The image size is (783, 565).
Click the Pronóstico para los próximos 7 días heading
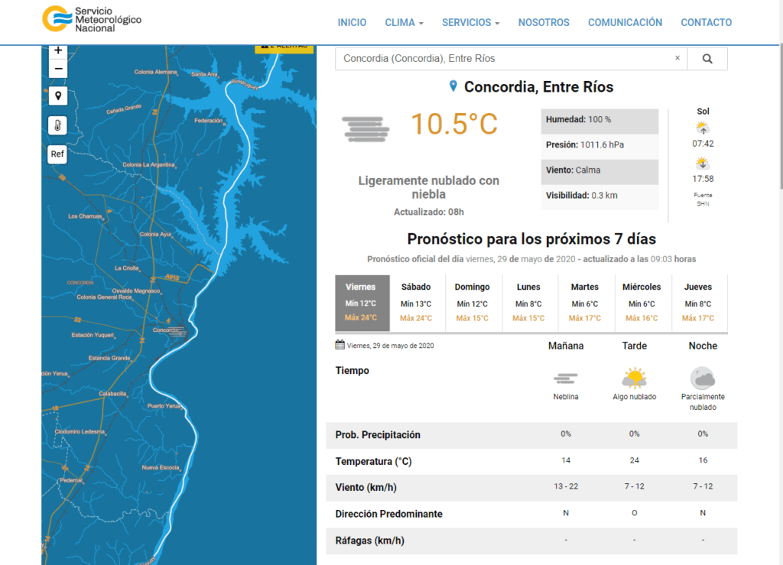coord(531,239)
